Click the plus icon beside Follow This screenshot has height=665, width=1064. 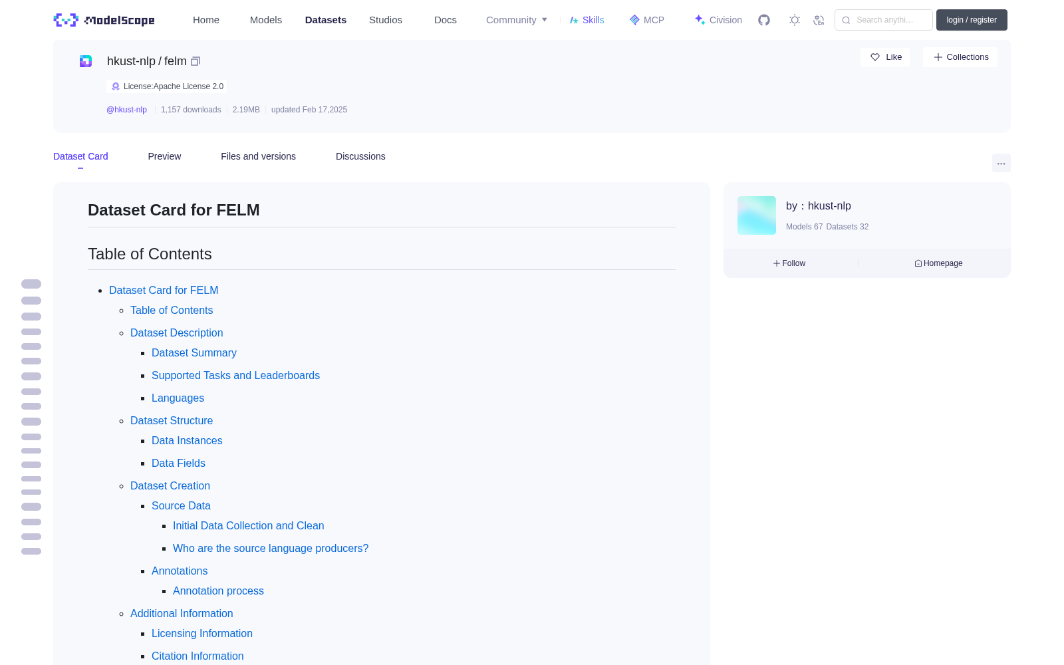tap(777, 263)
